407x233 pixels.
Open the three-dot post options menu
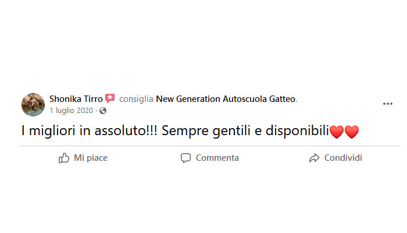coord(388,104)
